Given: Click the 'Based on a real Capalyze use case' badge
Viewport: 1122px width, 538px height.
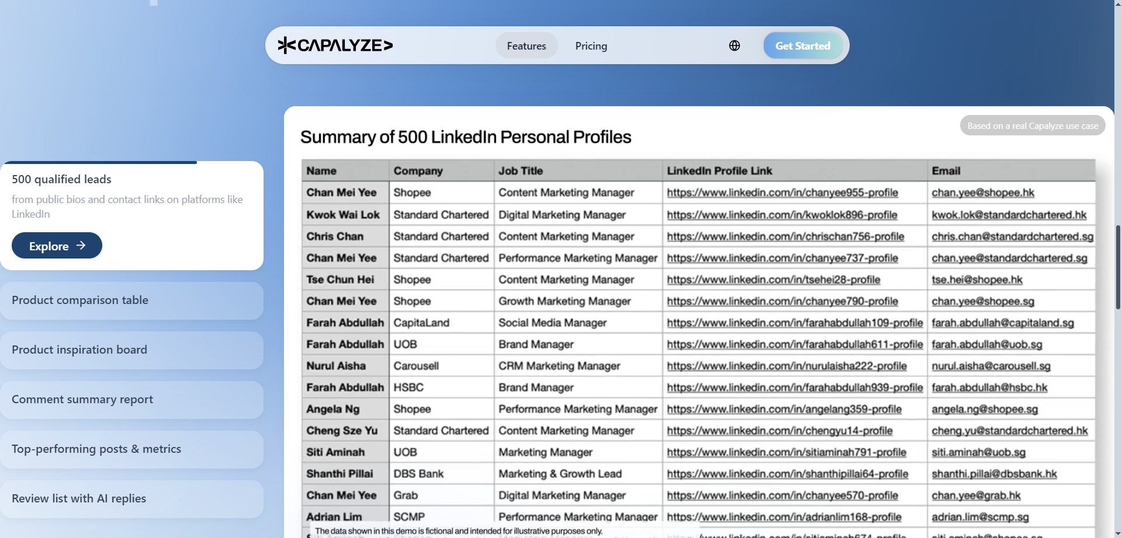Looking at the screenshot, I should (x=1033, y=125).
